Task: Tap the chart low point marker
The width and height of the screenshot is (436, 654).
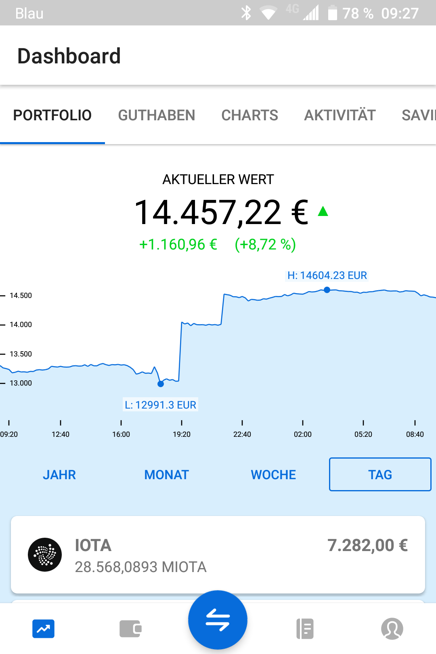Action: [x=161, y=384]
